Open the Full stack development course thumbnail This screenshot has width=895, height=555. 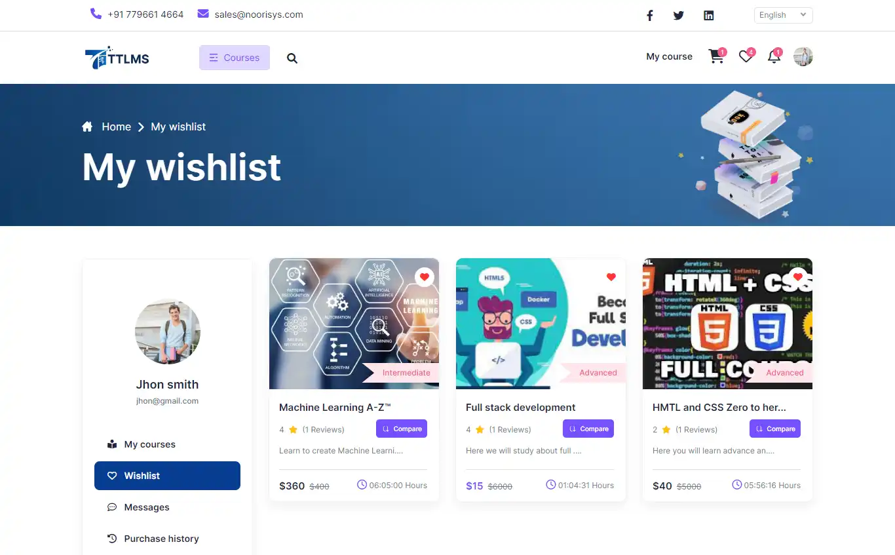click(541, 324)
